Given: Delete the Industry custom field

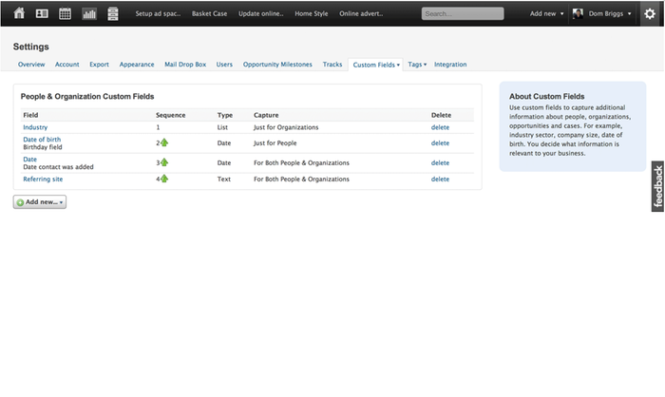Looking at the screenshot, I should point(440,126).
